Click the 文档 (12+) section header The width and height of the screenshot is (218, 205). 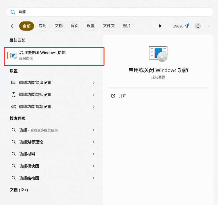pos(19,190)
